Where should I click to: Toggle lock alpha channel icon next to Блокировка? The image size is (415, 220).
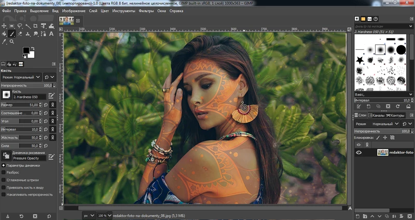tap(392, 138)
